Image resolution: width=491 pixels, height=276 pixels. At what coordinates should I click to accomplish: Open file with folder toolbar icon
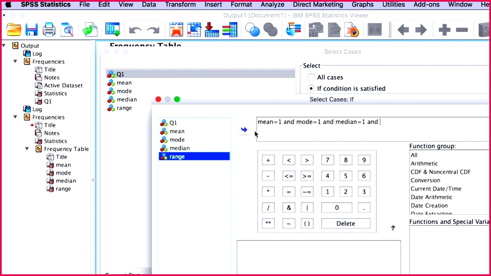pos(14,30)
